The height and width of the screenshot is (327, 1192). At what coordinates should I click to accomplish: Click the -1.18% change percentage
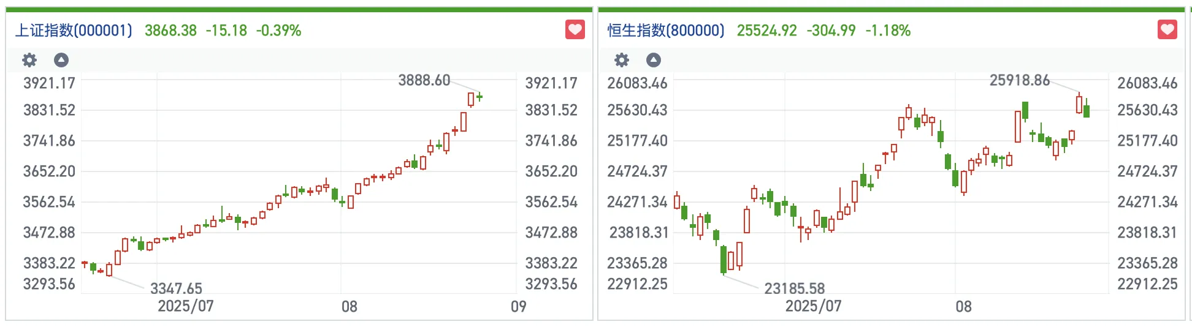coord(888,31)
